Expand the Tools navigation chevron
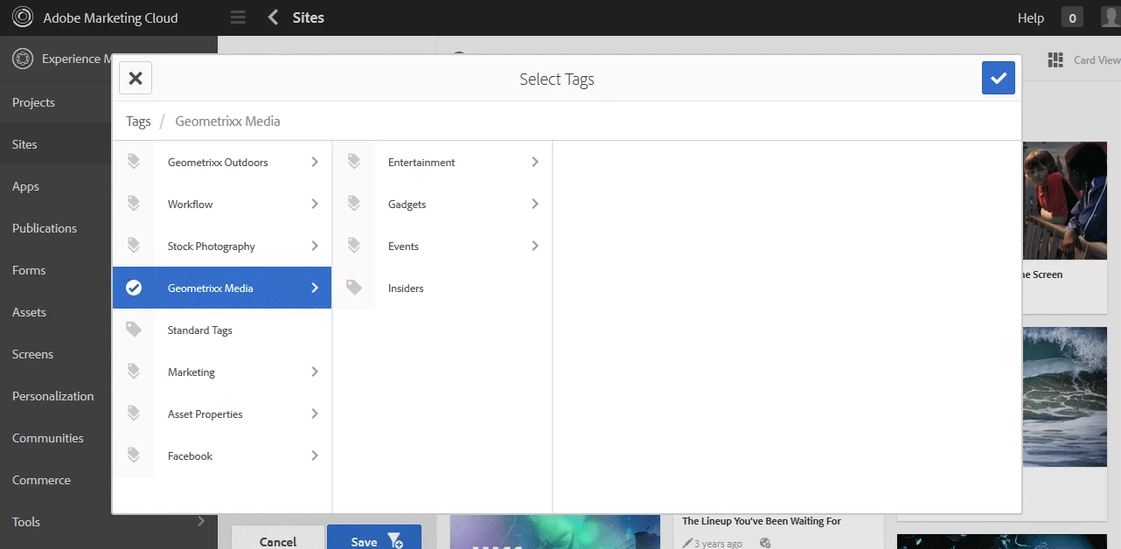Viewport: 1121px width, 549px height. (201, 521)
